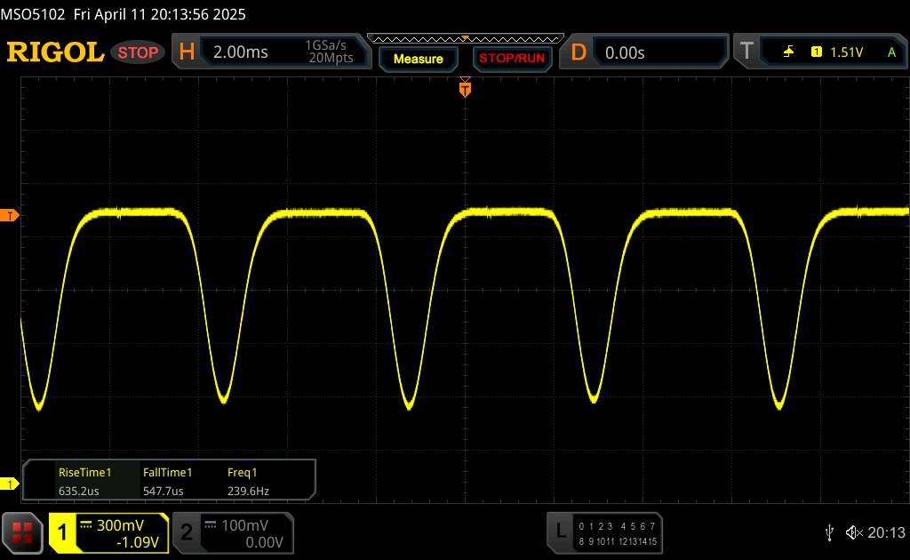Tap the red STOP status indicator

click(138, 52)
